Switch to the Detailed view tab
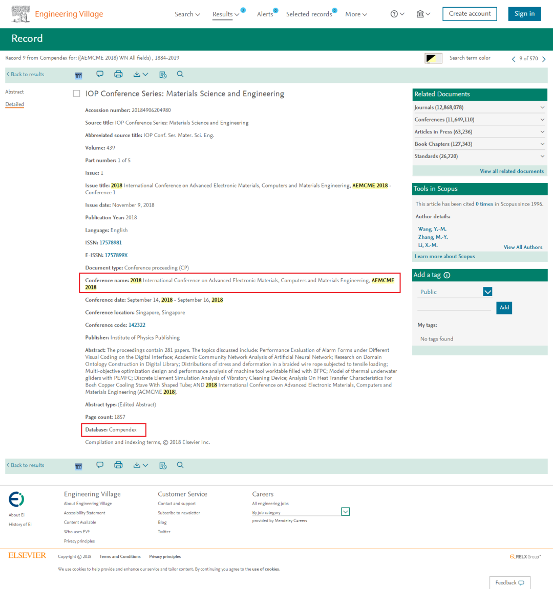 pyautogui.click(x=14, y=104)
